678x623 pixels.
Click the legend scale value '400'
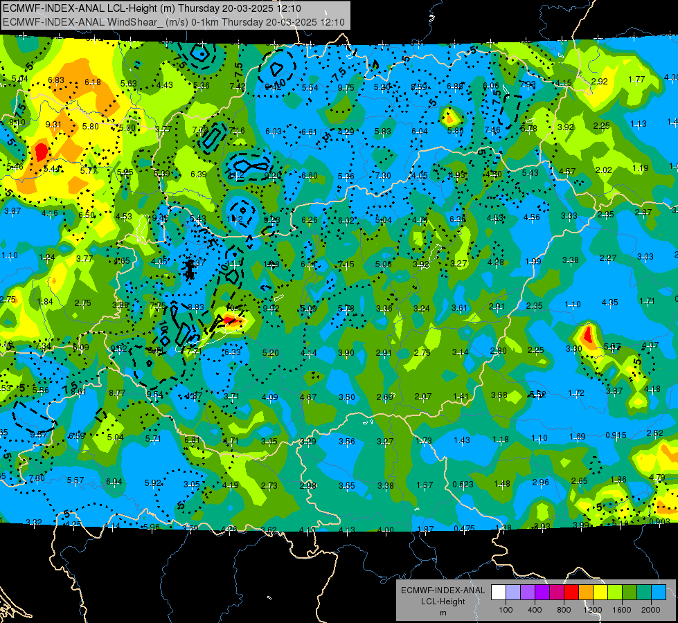[535, 610]
